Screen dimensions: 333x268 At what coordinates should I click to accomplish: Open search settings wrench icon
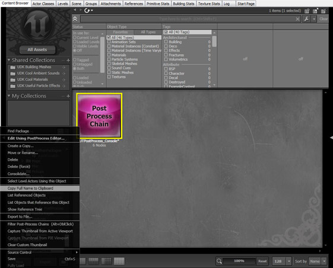coord(306,19)
